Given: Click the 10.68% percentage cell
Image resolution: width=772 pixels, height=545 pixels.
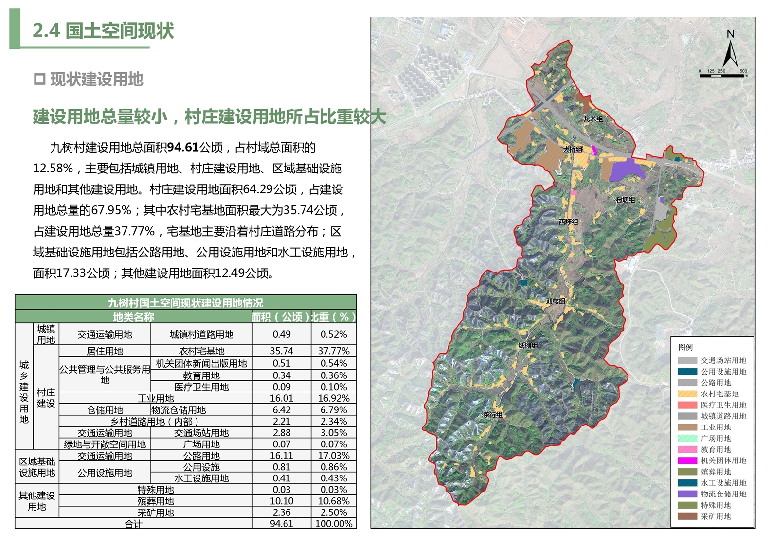Looking at the screenshot, I should (x=334, y=501).
